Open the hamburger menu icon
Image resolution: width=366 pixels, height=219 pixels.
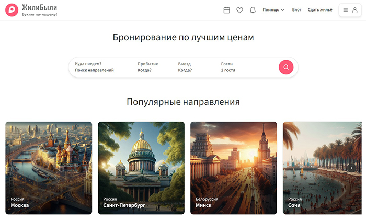[x=346, y=10]
